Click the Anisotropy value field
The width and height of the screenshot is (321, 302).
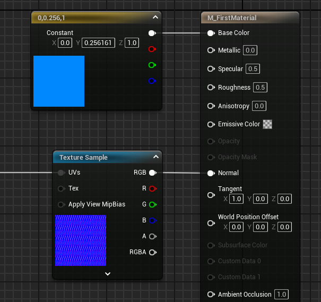pyautogui.click(x=259, y=106)
